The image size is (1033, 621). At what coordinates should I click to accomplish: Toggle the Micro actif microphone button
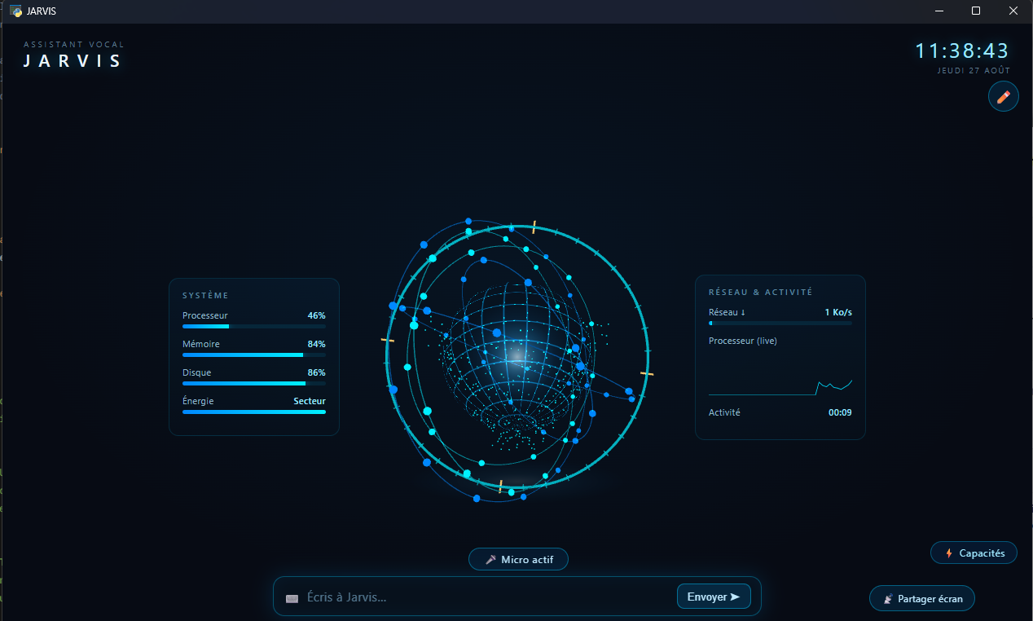pos(518,559)
